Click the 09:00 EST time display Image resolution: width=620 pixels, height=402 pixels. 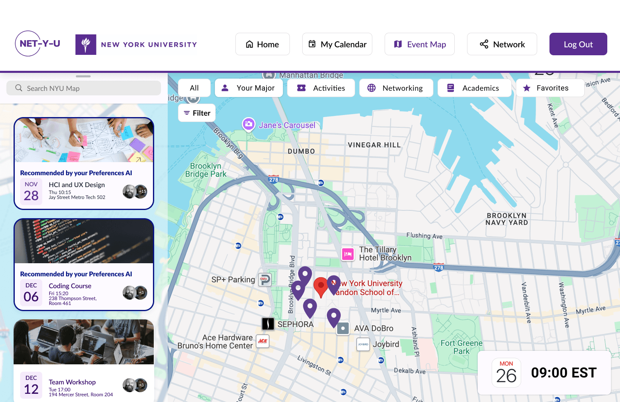pos(564,373)
